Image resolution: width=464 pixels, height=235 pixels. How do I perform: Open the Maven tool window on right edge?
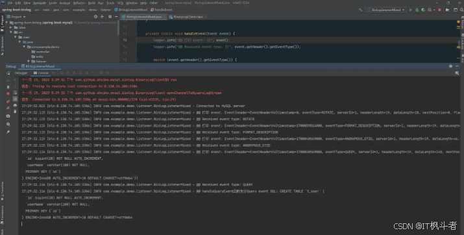[x=462, y=23]
